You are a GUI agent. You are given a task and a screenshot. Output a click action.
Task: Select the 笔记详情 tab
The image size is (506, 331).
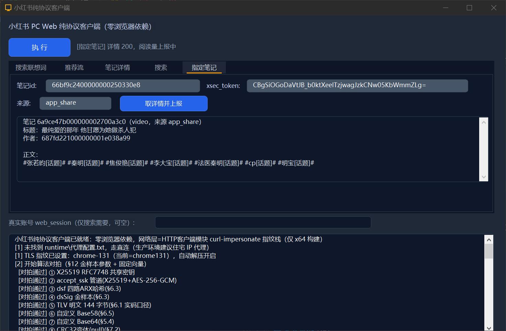point(118,68)
